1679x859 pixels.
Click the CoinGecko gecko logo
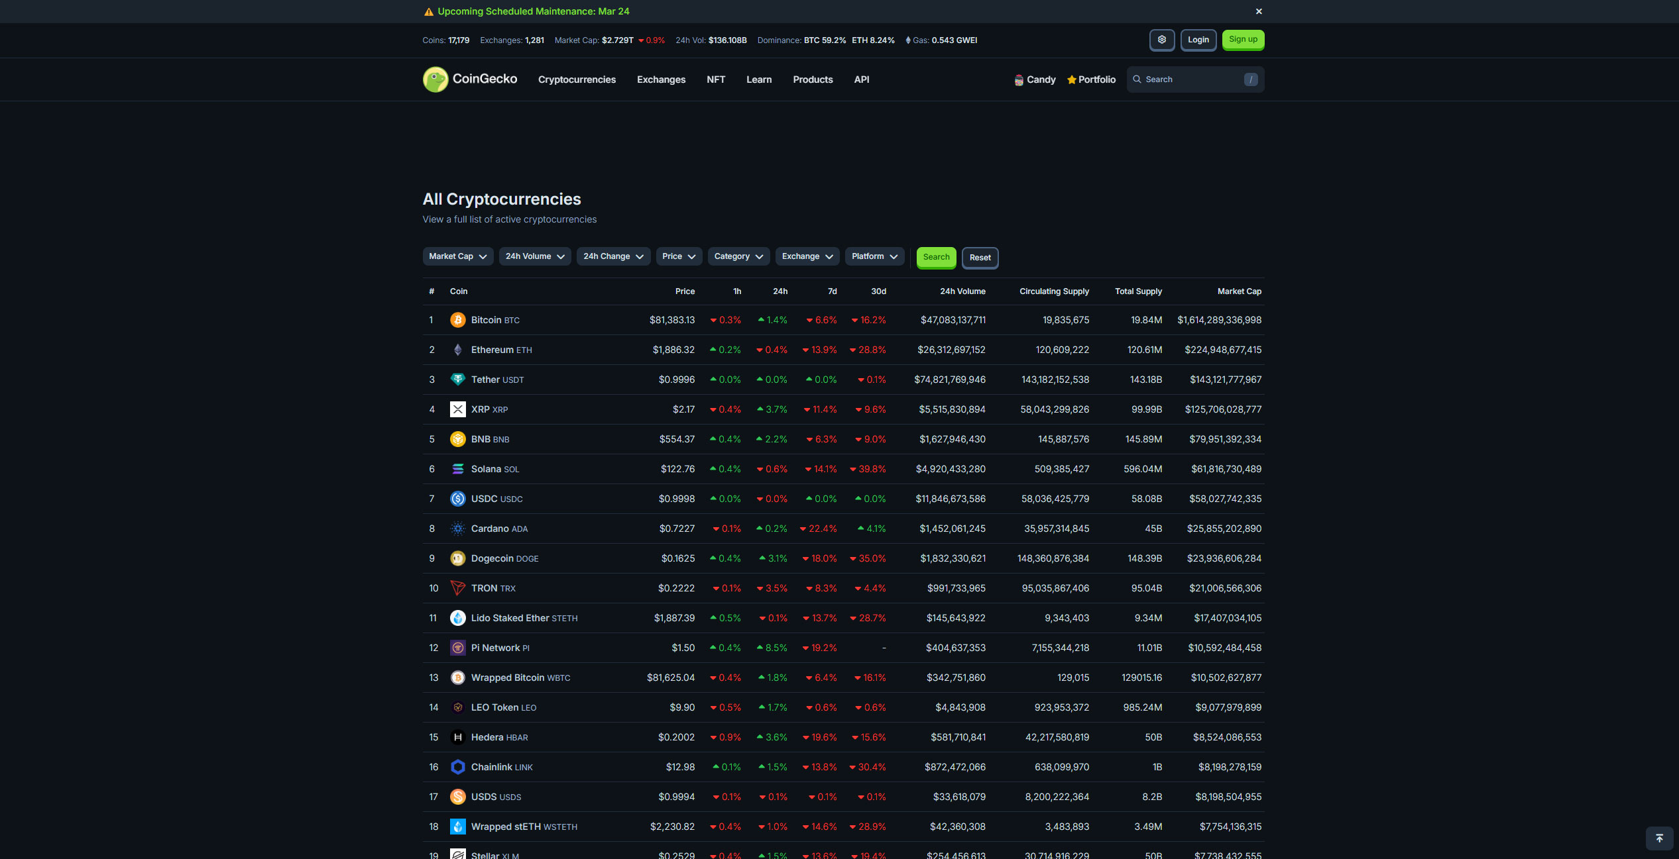click(435, 79)
